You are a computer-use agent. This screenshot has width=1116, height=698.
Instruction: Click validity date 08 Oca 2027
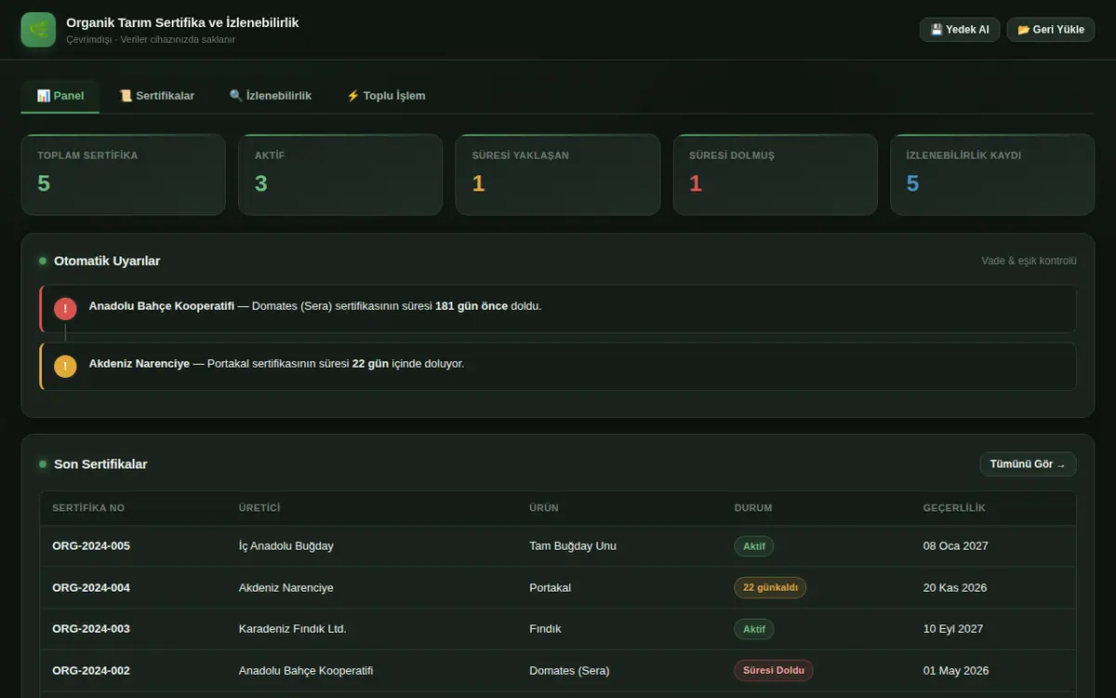tap(956, 546)
